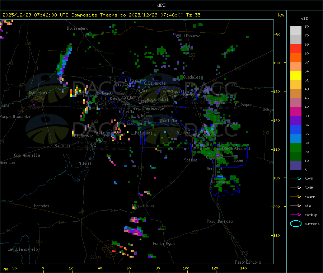
Task: Click the cyan 50YD arrow legend icon
Action: [296, 179]
